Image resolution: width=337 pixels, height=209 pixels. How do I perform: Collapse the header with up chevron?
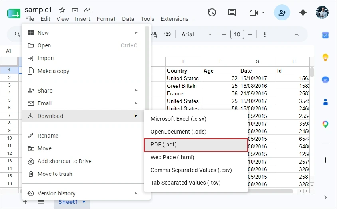point(297,35)
